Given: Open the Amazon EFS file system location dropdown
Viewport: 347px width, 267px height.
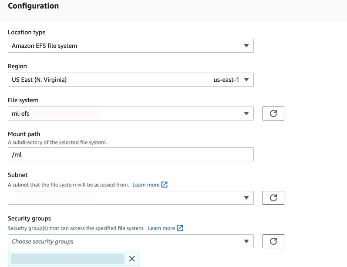Looking at the screenshot, I should pos(131,46).
